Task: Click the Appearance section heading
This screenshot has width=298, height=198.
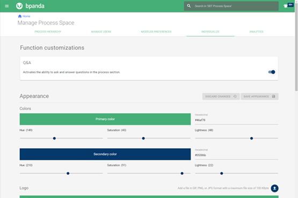Action: click(x=34, y=96)
